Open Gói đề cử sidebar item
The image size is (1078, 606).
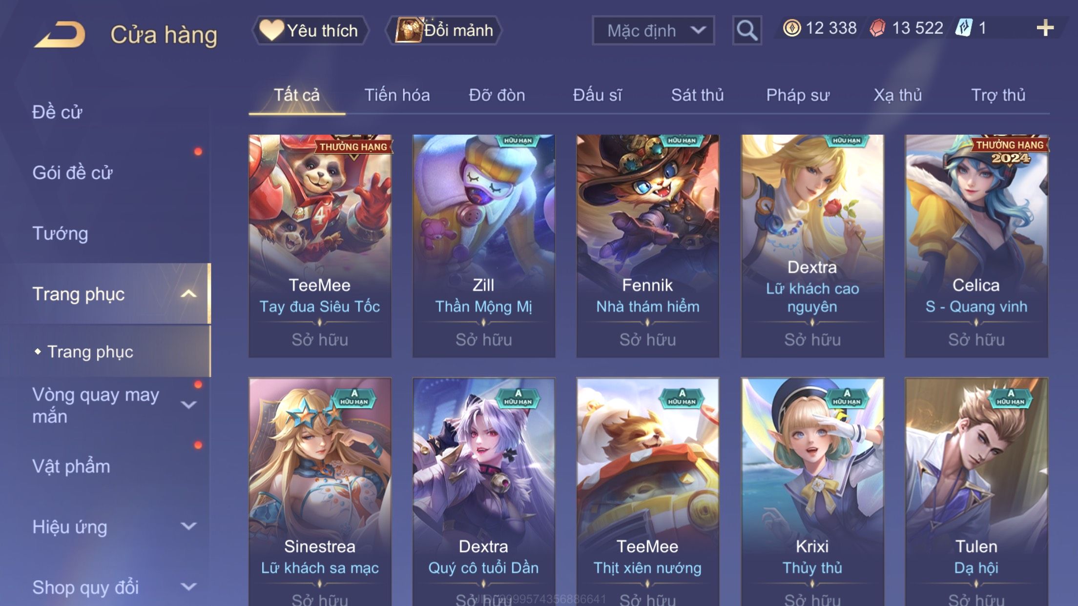coord(72,173)
